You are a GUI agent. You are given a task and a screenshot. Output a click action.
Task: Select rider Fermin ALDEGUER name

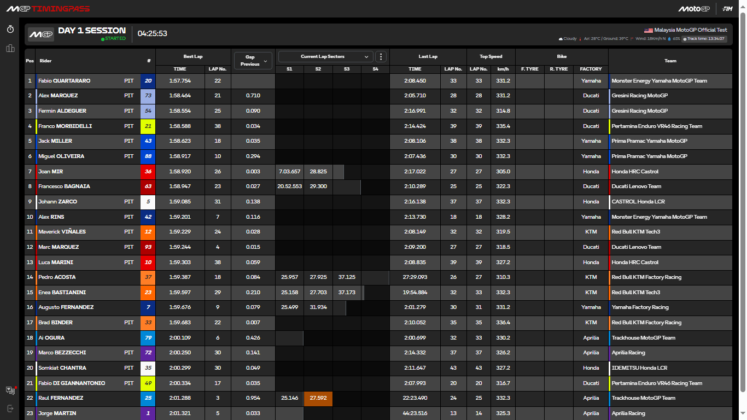tap(62, 111)
